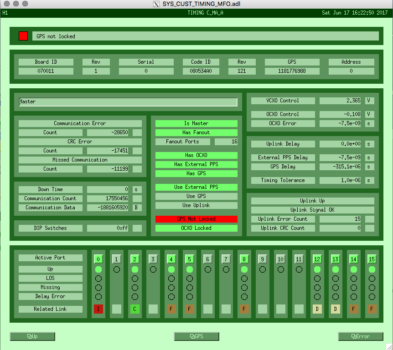Click the Up indicator light of port 2
The height and width of the screenshot is (350, 393).
pyautogui.click(x=135, y=269)
